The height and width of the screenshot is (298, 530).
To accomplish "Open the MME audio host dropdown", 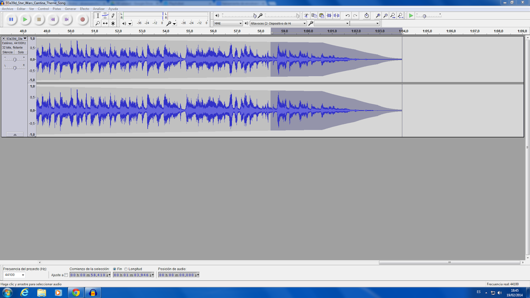I will pos(228,24).
